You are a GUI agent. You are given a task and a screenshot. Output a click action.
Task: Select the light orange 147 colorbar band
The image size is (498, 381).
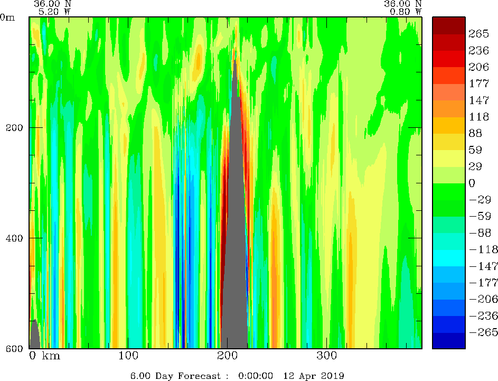coord(449,92)
